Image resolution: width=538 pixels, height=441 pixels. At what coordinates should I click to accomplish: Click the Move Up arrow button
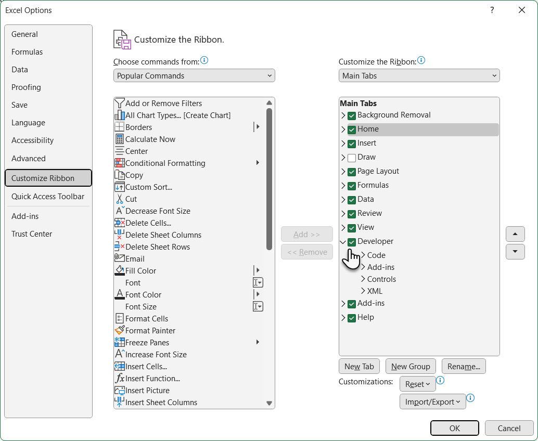[x=515, y=234]
